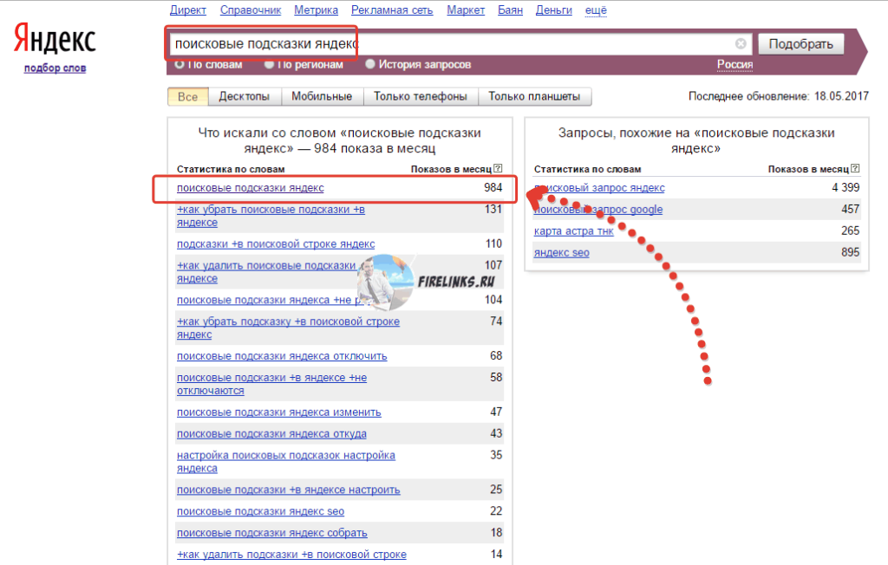Switch to the Только телефоны tab
The image size is (888, 565).
pos(421,97)
